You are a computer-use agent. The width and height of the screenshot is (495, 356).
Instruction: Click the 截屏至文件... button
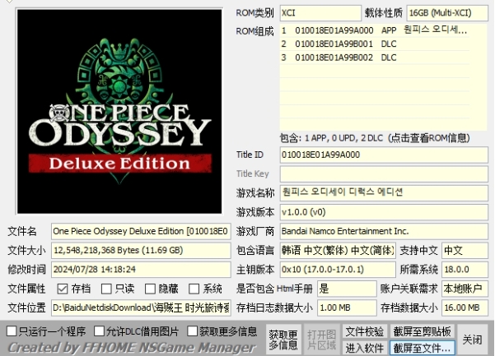click(422, 348)
